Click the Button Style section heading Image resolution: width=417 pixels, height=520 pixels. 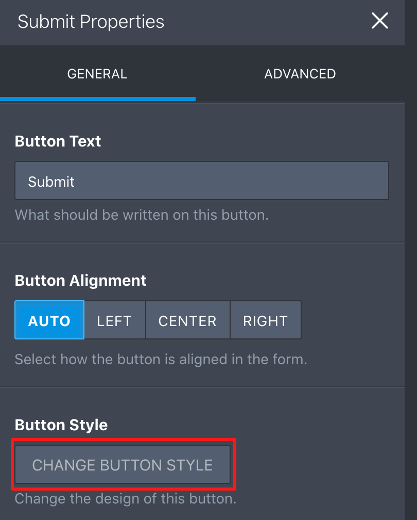tap(61, 425)
